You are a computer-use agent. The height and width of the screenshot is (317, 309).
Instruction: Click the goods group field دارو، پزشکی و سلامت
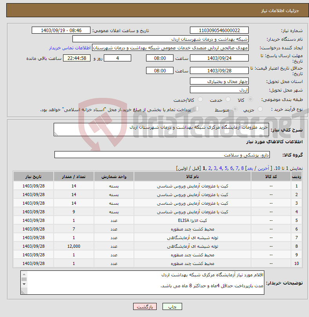[162, 155]
